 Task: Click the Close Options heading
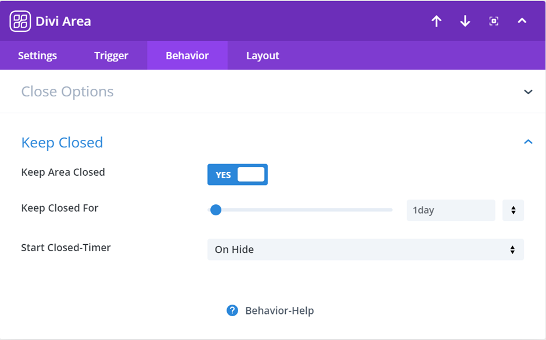(67, 92)
